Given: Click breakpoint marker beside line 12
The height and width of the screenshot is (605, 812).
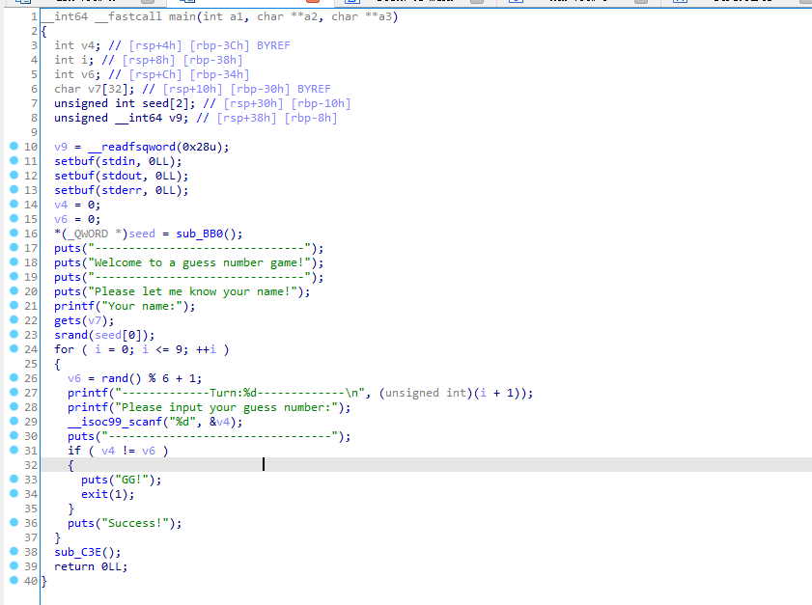Looking at the screenshot, I should pos(14,176).
